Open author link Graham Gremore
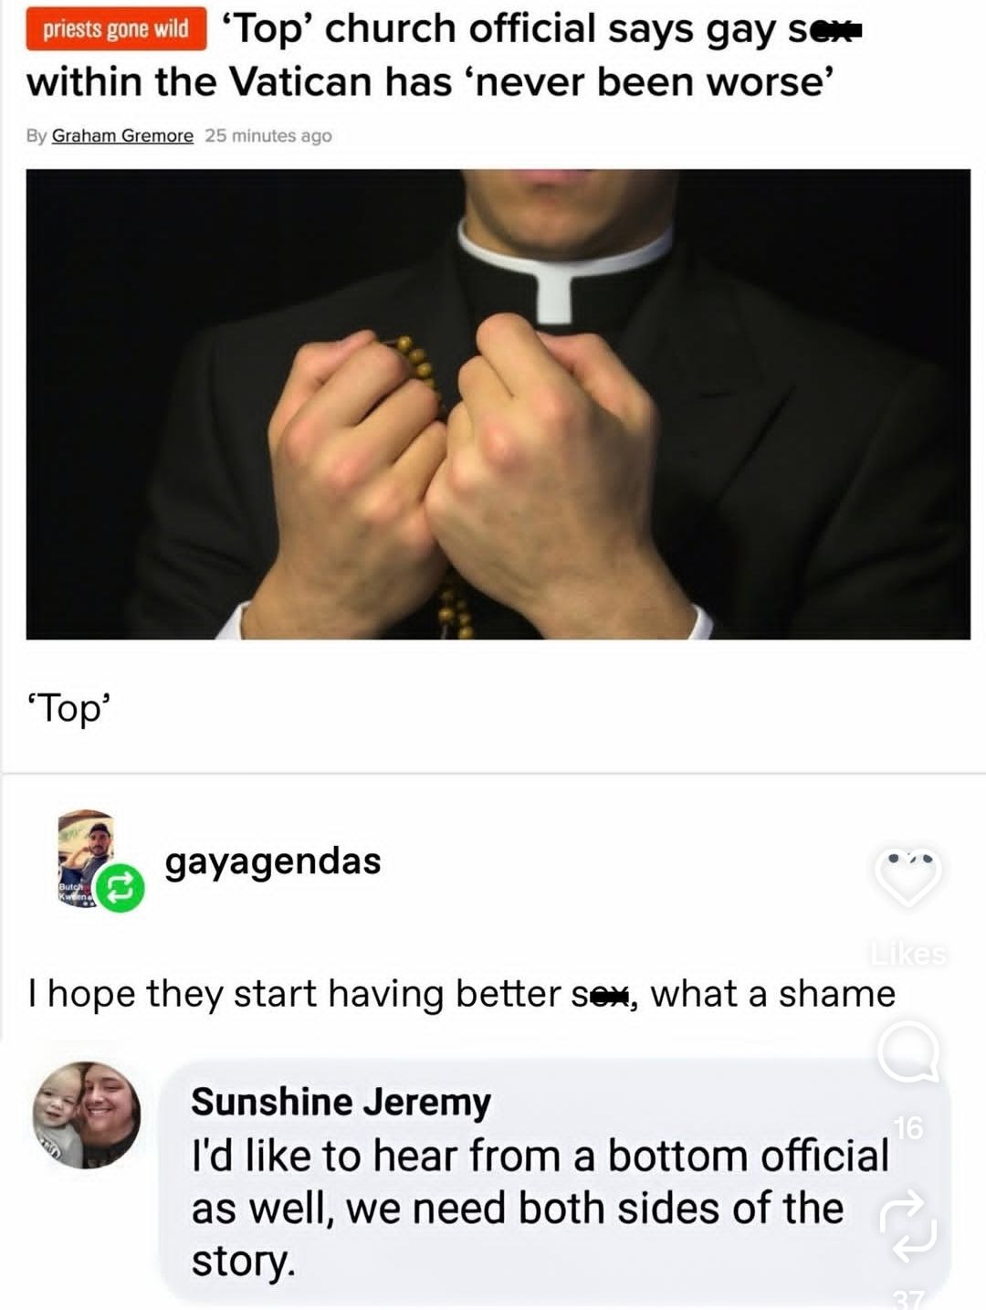The image size is (986, 1310). tap(122, 135)
